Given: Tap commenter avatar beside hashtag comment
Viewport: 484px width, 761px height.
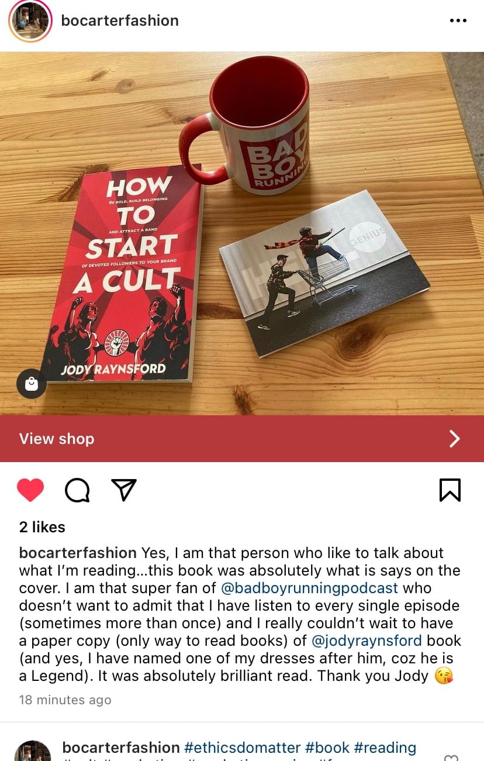Looking at the screenshot, I should point(33,751).
